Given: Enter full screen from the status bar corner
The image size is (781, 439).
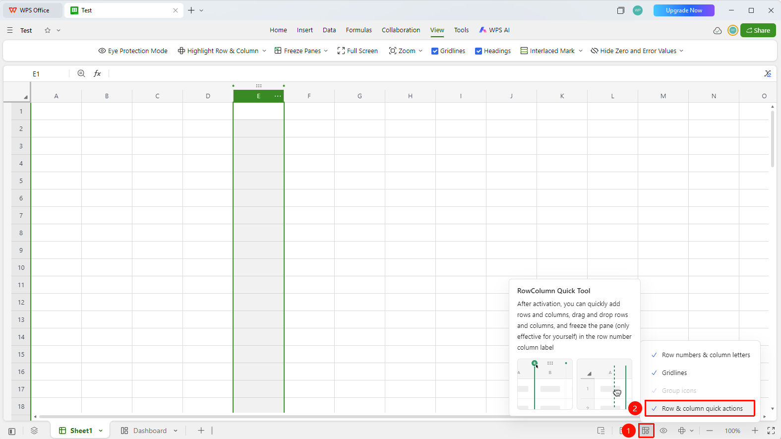Looking at the screenshot, I should tap(771, 431).
